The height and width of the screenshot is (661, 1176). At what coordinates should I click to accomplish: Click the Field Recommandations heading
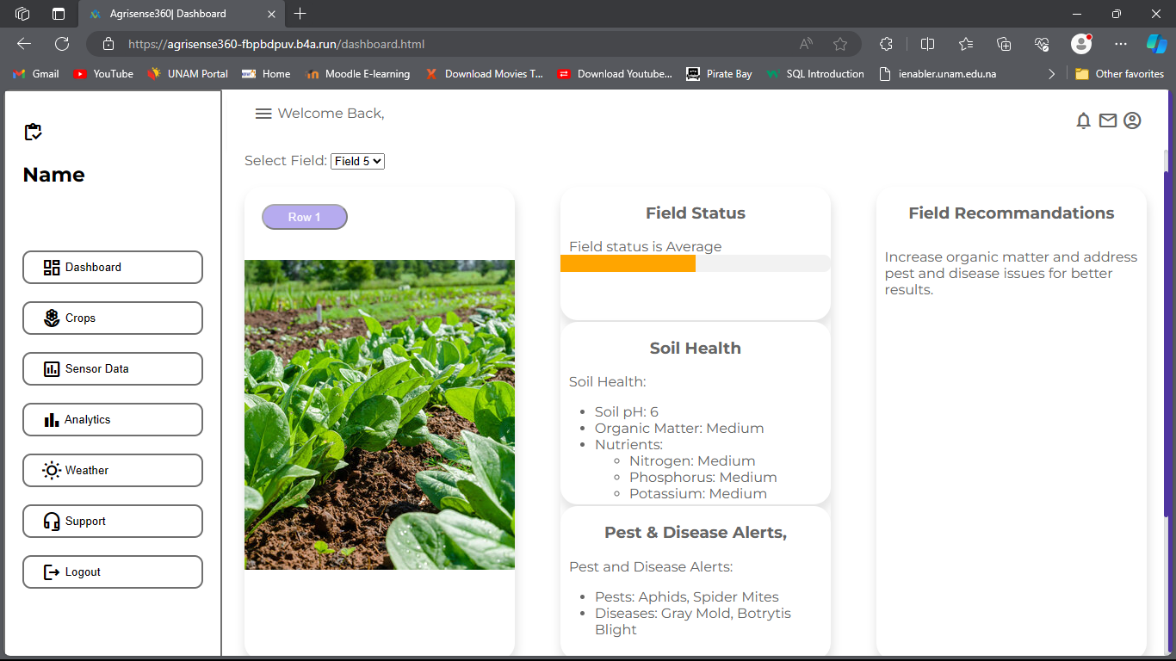click(1012, 213)
